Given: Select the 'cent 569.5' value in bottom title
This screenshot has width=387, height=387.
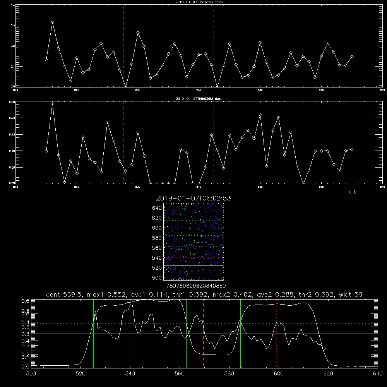Looking at the screenshot, I should 64,295.
